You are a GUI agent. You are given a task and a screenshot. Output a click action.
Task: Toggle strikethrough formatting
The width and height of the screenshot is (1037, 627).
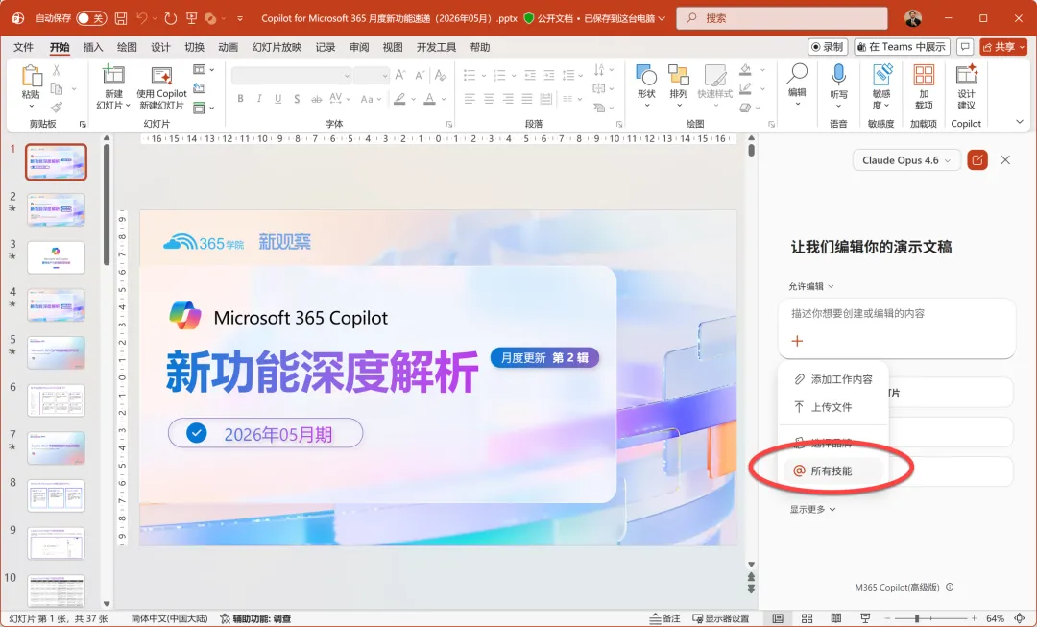(x=317, y=99)
